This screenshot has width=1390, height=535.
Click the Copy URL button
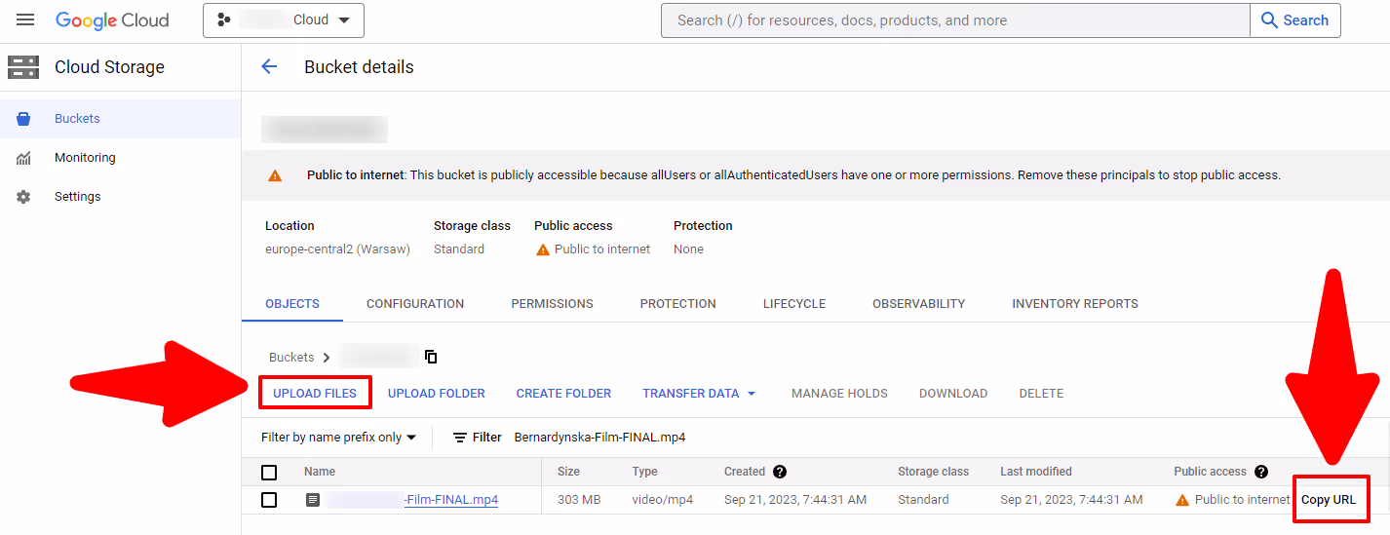pos(1329,500)
